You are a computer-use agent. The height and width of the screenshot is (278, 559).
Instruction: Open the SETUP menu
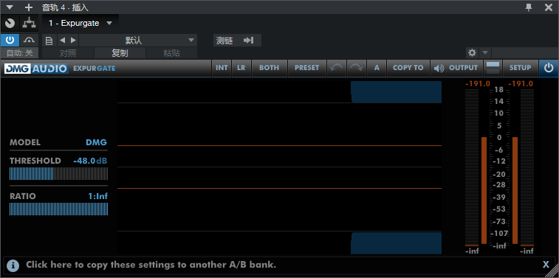(520, 68)
